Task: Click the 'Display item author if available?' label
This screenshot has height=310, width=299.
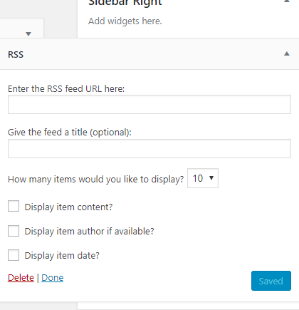Action: [90, 232]
